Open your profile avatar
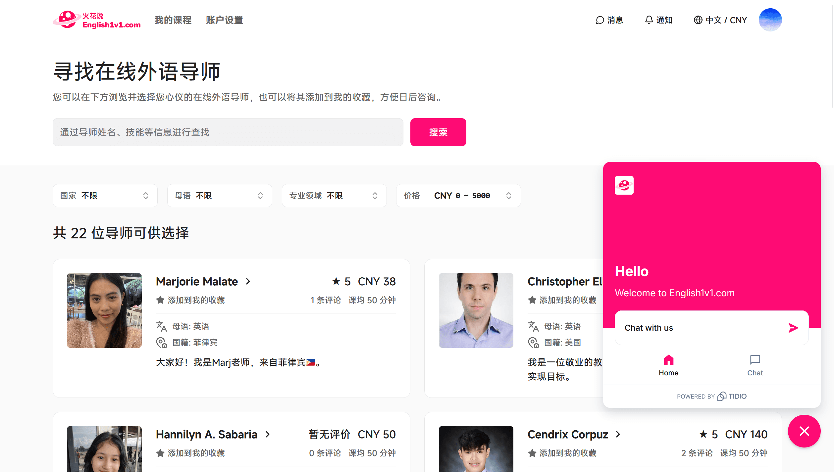The image size is (834, 472). [x=770, y=20]
